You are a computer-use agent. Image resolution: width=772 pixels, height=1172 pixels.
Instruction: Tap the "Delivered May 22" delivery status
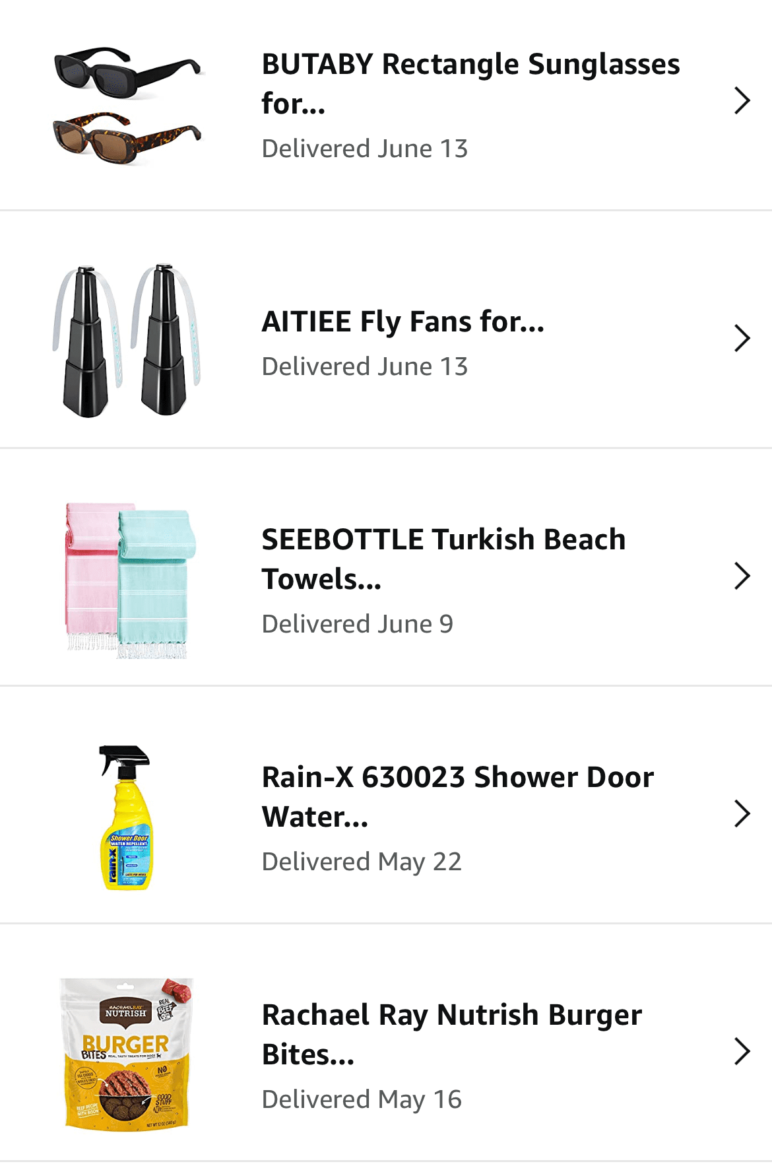pyautogui.click(x=361, y=862)
